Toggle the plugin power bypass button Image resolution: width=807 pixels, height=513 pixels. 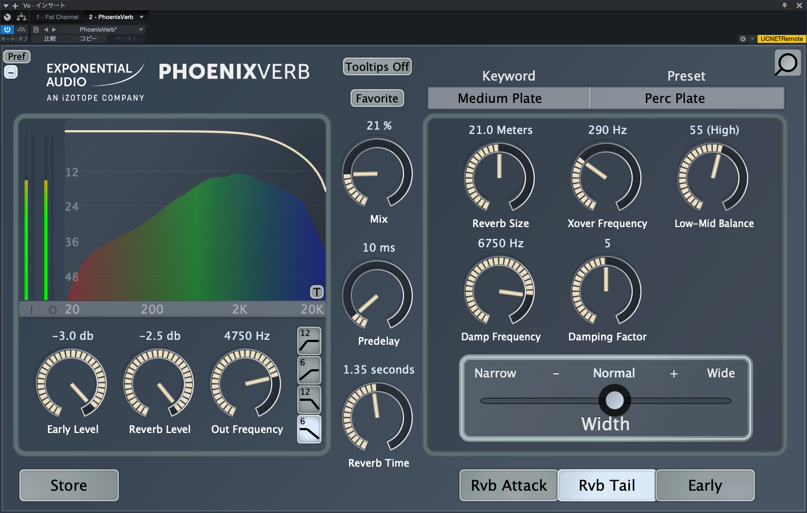click(8, 29)
